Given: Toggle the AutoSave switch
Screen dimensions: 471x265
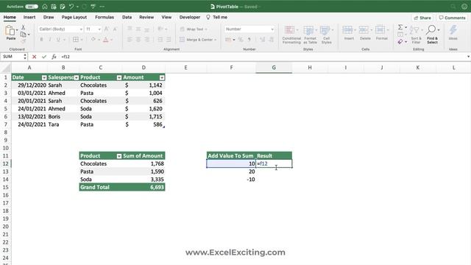Looking at the screenshot, I should click(x=32, y=7).
